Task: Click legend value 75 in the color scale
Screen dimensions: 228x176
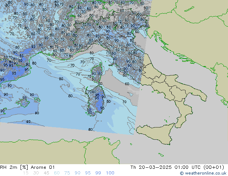Action: point(67,173)
